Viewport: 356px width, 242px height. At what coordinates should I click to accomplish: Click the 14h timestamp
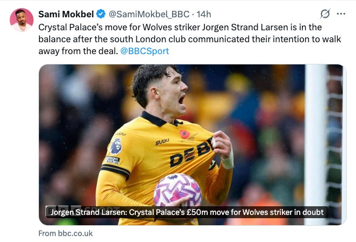pos(203,14)
